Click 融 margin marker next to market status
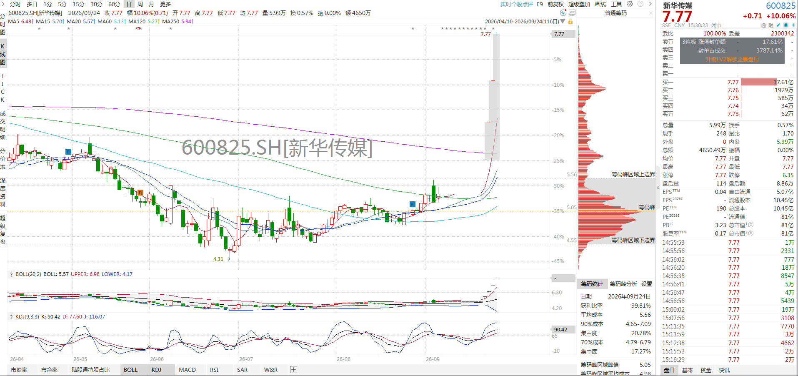This screenshot has height=376, width=798. (x=771, y=25)
